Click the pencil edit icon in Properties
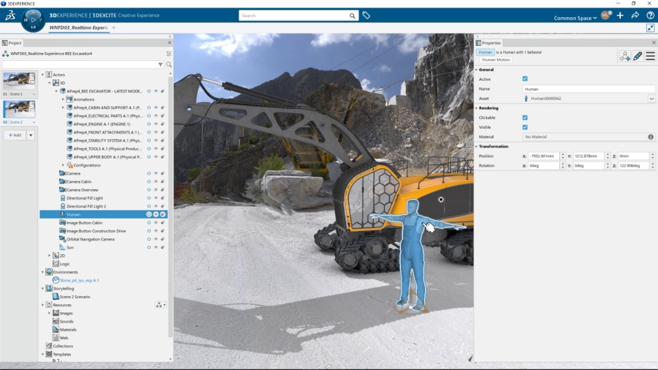The height and width of the screenshot is (370, 658). pyautogui.click(x=637, y=56)
